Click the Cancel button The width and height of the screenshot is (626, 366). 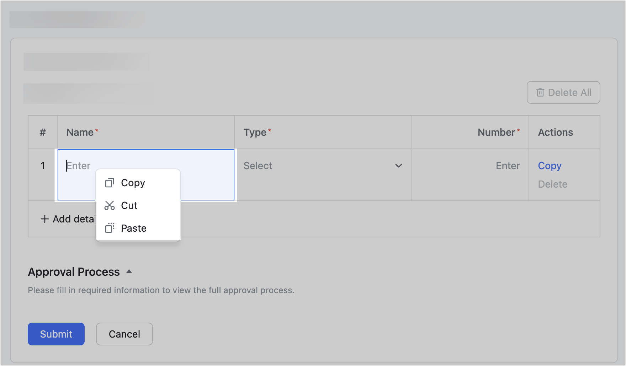point(124,334)
